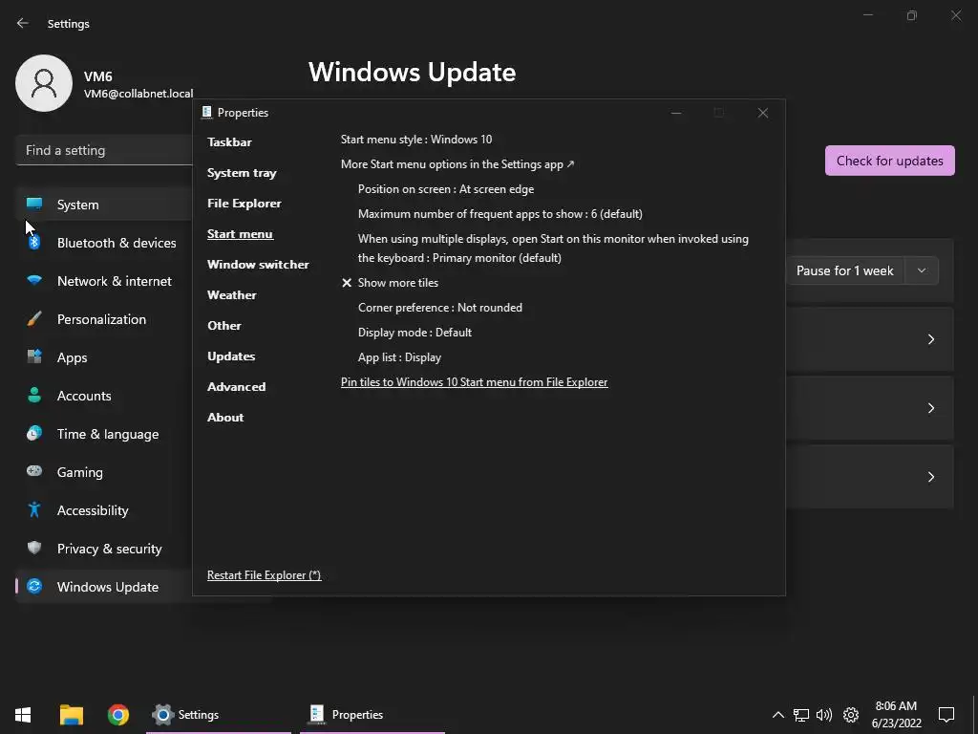The width and height of the screenshot is (978, 734).
Task: Change Display mode: Default option
Action: coord(415,333)
